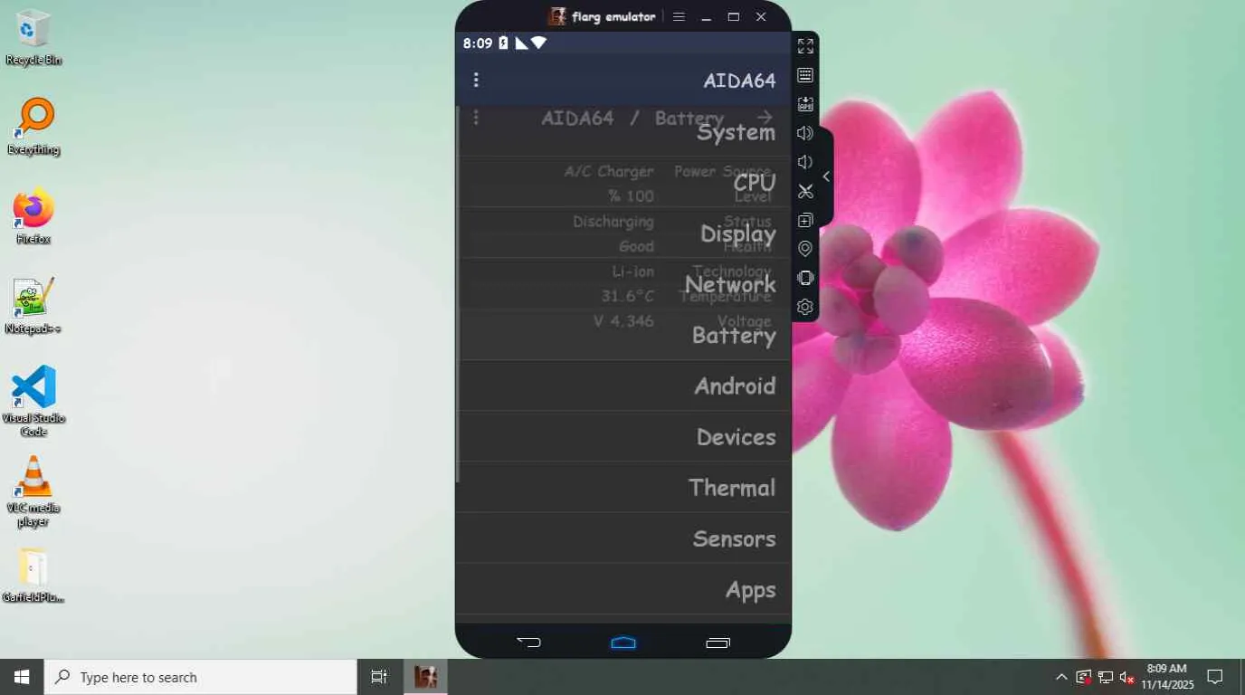1245x695 pixels.
Task: Click the '31.6°C' temperature value
Action: [628, 296]
